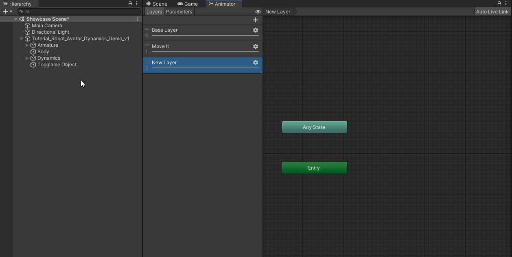
Task: Open the New Layer settings gear
Action: [x=255, y=63]
